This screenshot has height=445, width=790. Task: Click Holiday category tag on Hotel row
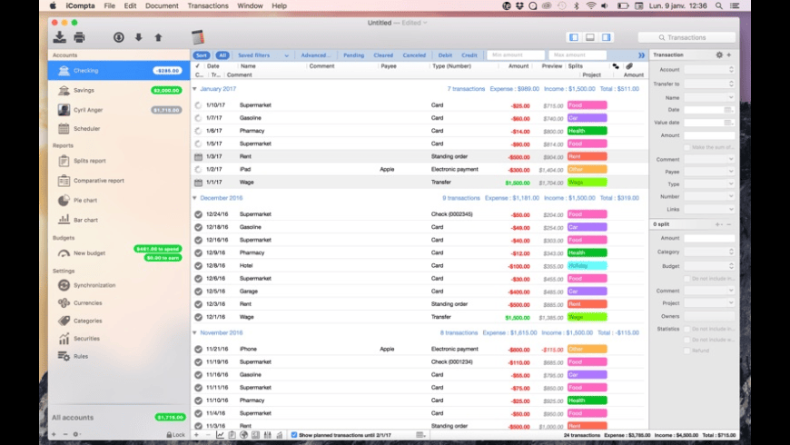point(587,265)
